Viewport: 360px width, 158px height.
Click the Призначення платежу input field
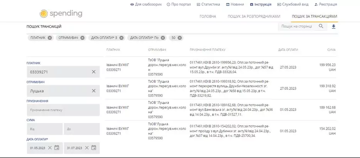[x=63, y=110]
